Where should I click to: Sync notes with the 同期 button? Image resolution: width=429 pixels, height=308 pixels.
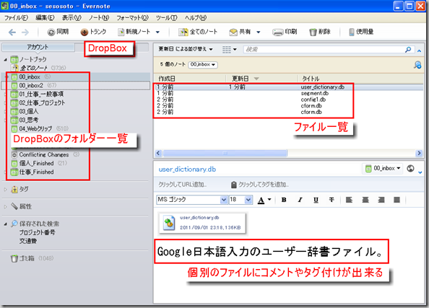58,32
